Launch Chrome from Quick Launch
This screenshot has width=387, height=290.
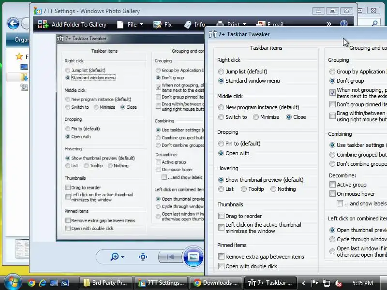coord(31,283)
